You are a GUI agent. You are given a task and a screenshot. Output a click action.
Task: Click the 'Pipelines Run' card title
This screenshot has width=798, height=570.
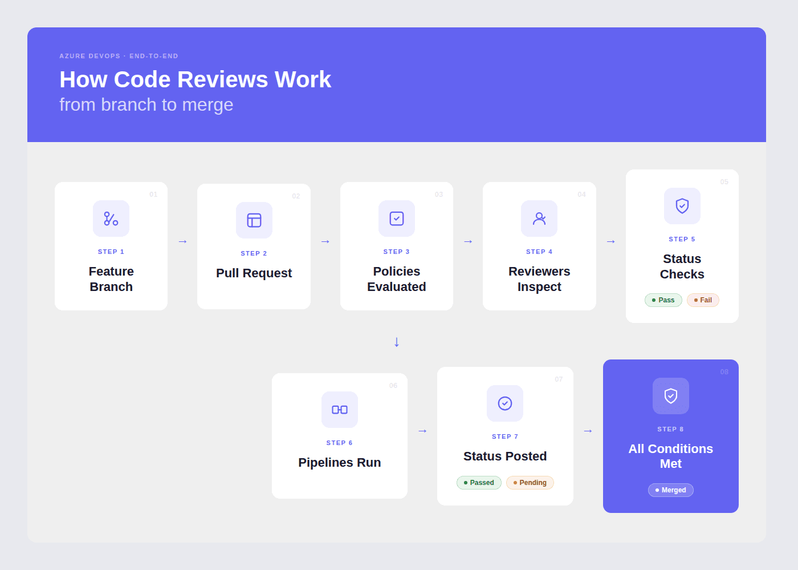pos(340,463)
